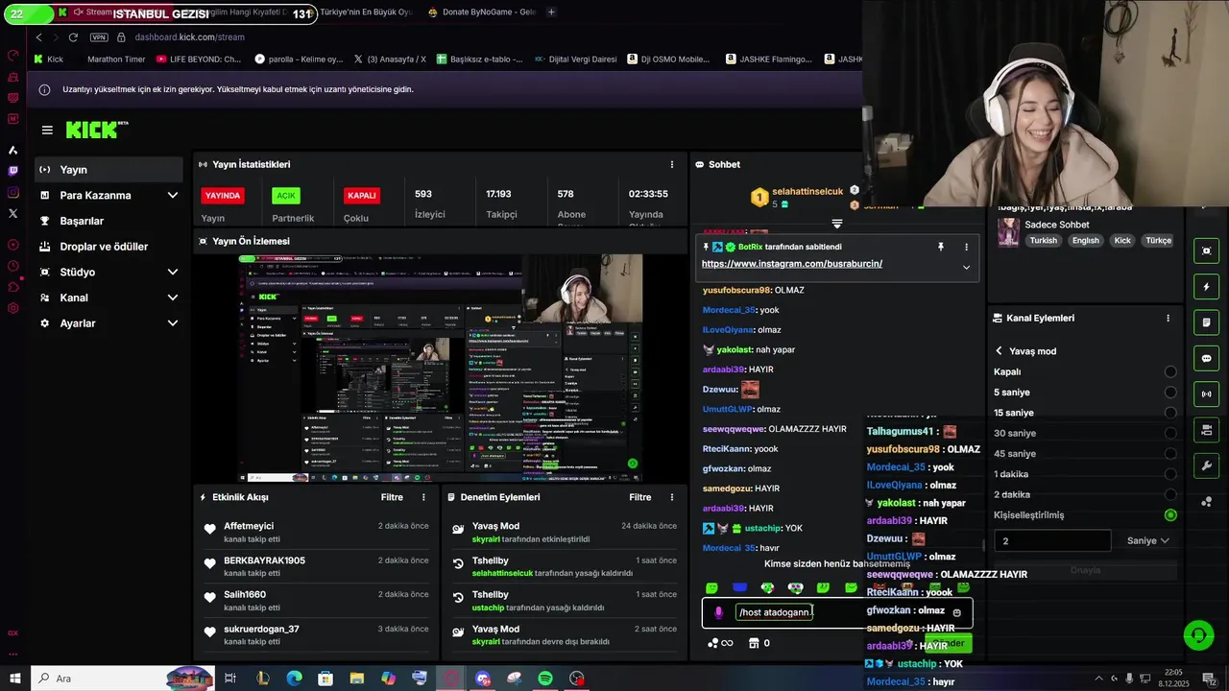Viewport: 1229px width, 691px height.
Task: Open Filtre in Etkinlik Akışı panel
Action: [392, 497]
